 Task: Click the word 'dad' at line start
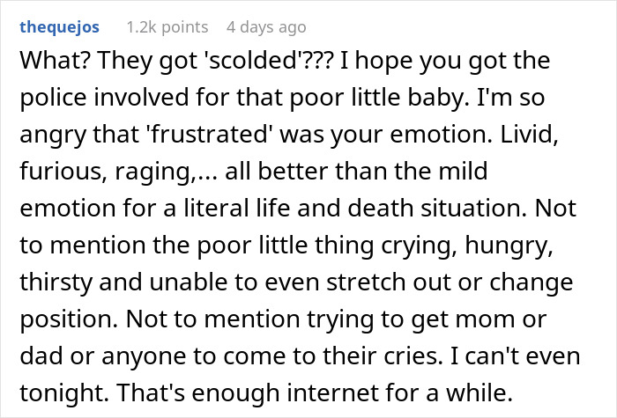click(x=41, y=356)
